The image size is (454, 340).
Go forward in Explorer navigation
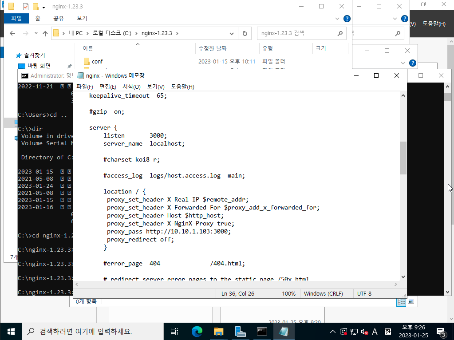(25, 33)
